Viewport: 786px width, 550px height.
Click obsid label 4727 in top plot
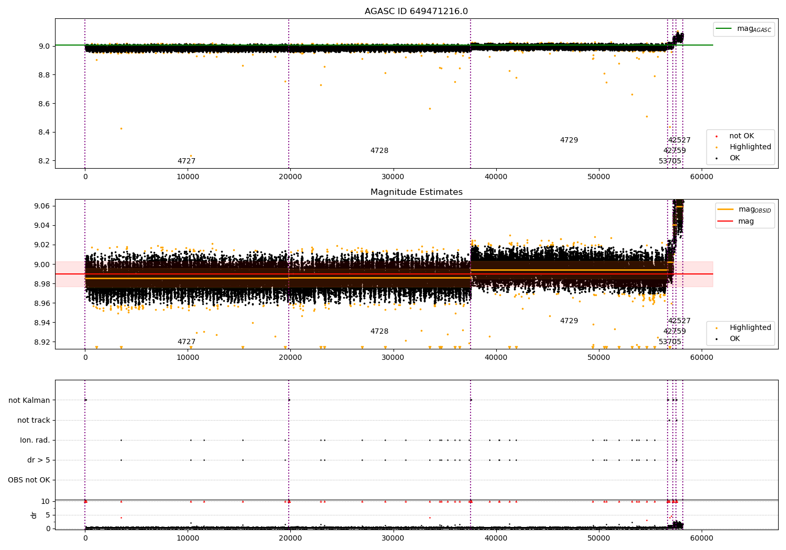click(x=187, y=161)
